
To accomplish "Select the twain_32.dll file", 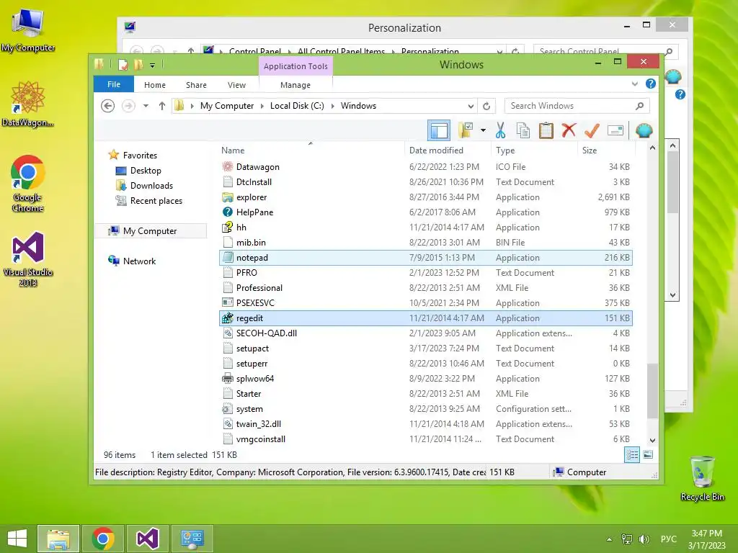I will (x=426, y=424).
